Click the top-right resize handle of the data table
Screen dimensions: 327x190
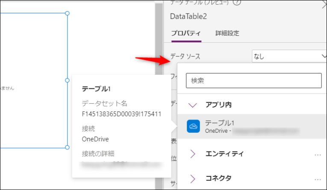67,13
